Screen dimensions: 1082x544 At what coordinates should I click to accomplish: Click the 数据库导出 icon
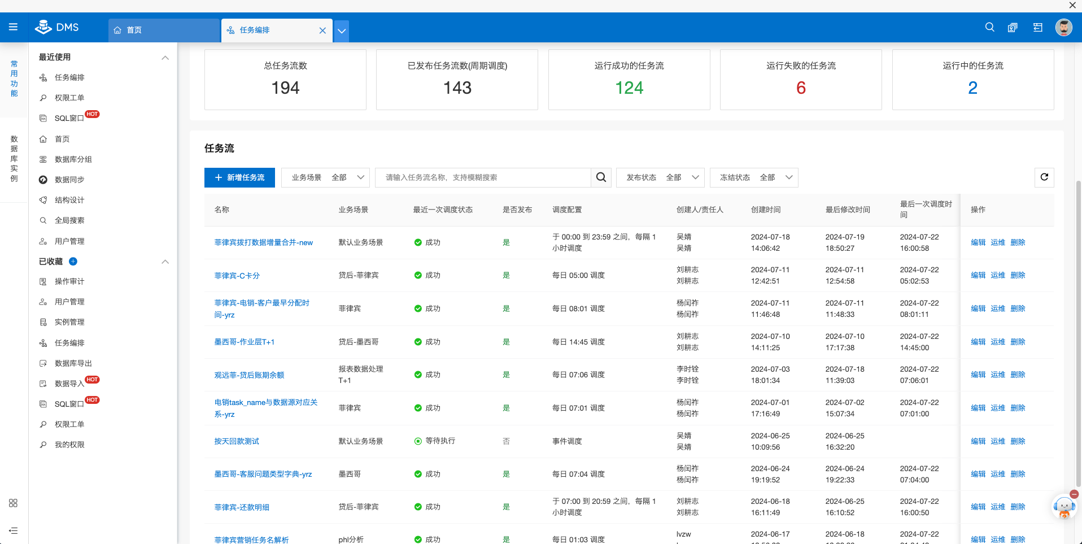pos(43,363)
